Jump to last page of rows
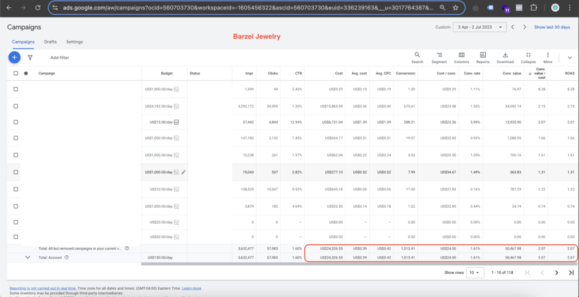 [x=571, y=272]
